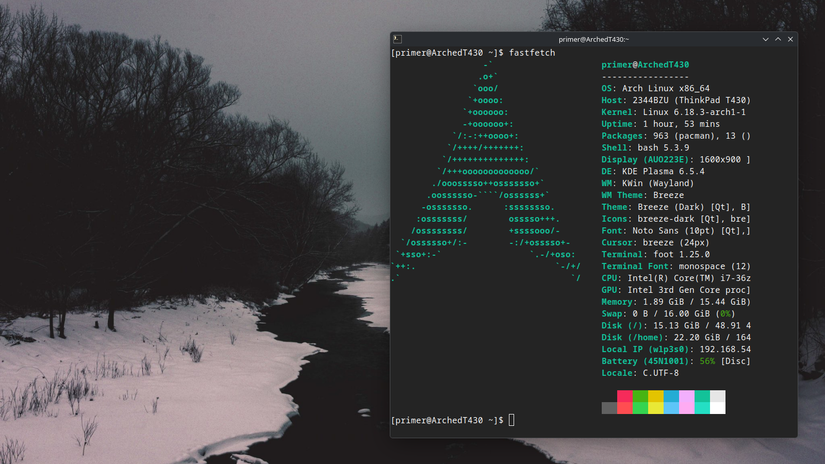Click the "Disk (/home): 22.20 GiB" line
825x464 pixels.
(676, 337)
